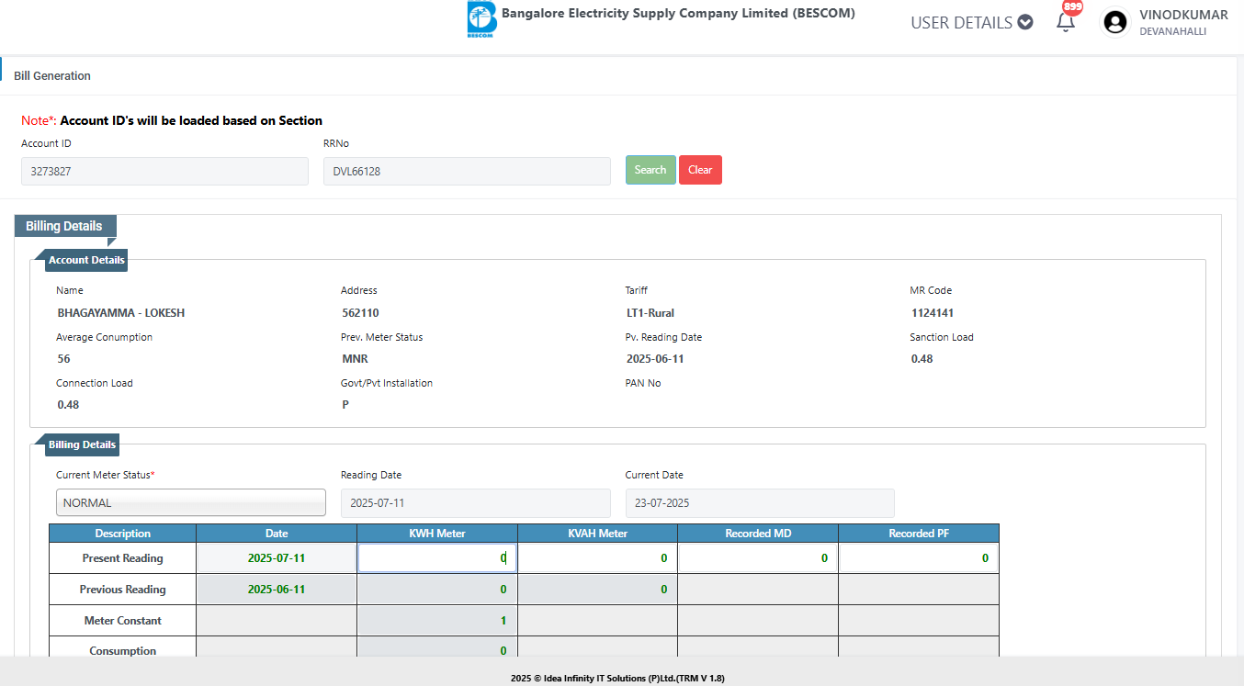Image resolution: width=1244 pixels, height=686 pixels.
Task: Select the Bill Generation tab
Action: pyautogui.click(x=52, y=76)
